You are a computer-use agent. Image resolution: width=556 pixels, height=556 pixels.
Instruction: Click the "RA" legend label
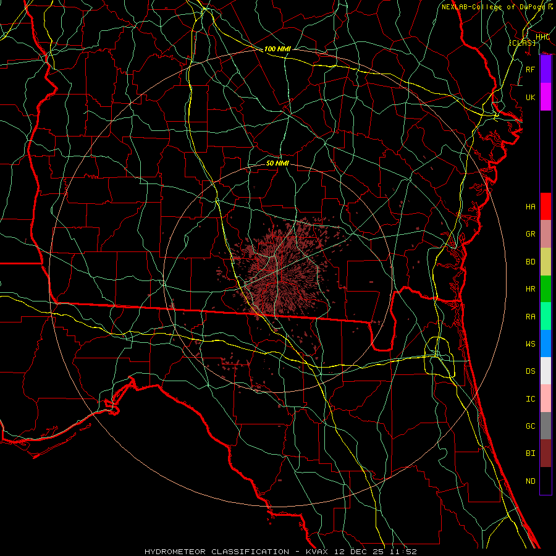530,317
